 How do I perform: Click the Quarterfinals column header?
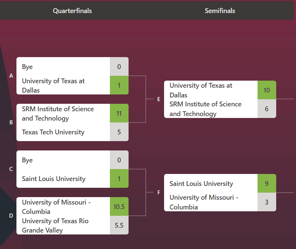pyautogui.click(x=73, y=11)
